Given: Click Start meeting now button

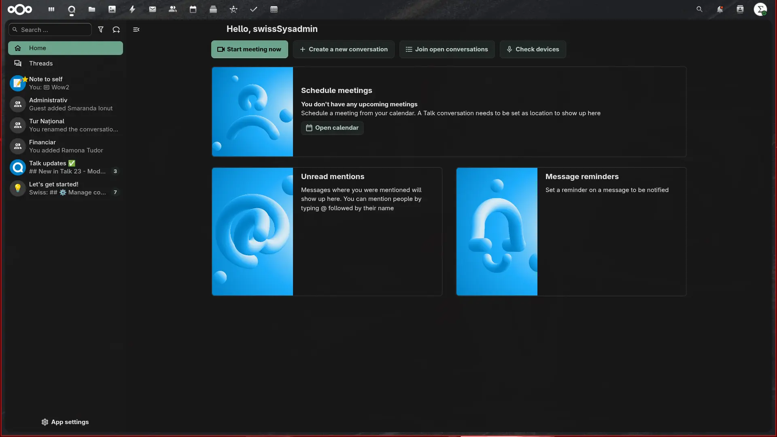Looking at the screenshot, I should pos(249,49).
